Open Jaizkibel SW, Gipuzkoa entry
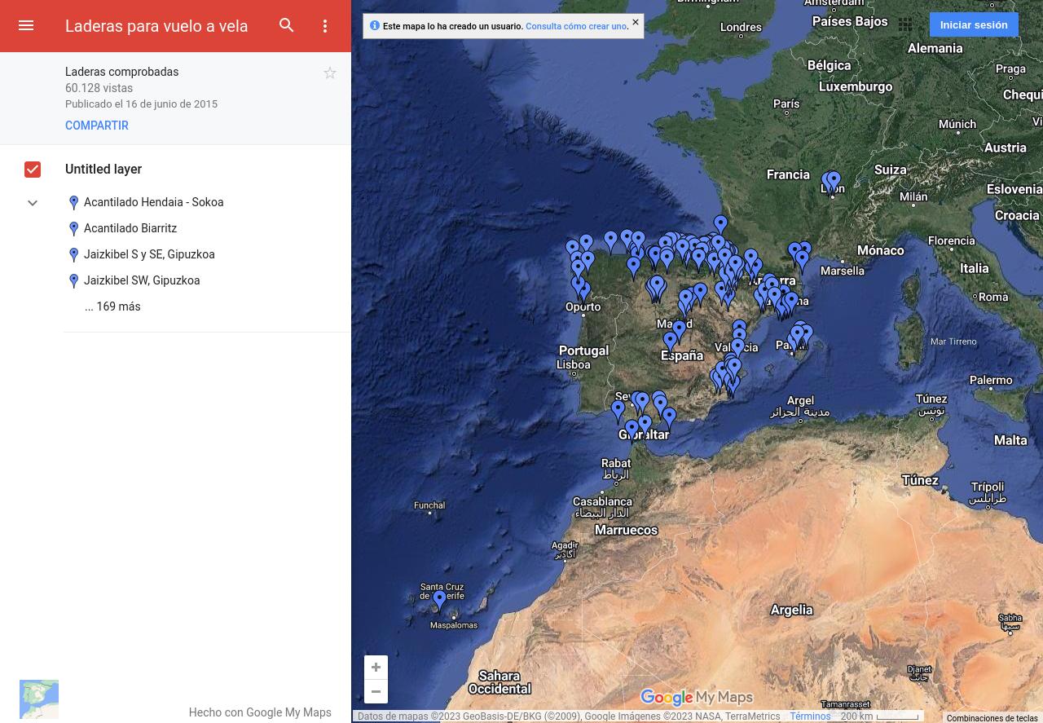The image size is (1043, 723). click(x=142, y=280)
